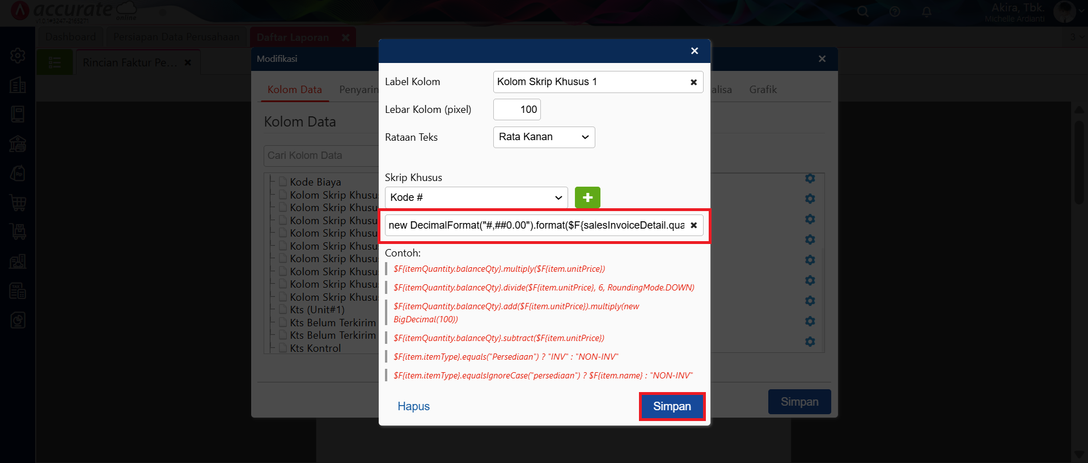Open the Rata Kanan alignment dropdown

coord(544,137)
